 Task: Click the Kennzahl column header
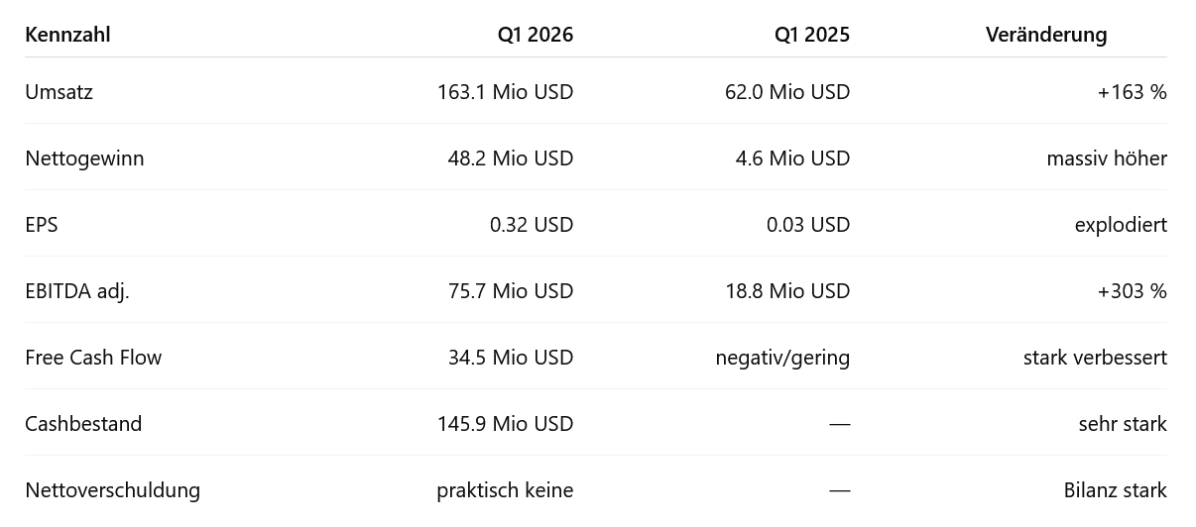click(x=67, y=35)
